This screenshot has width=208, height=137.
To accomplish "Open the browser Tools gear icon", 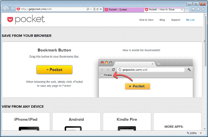I will 203,9.
